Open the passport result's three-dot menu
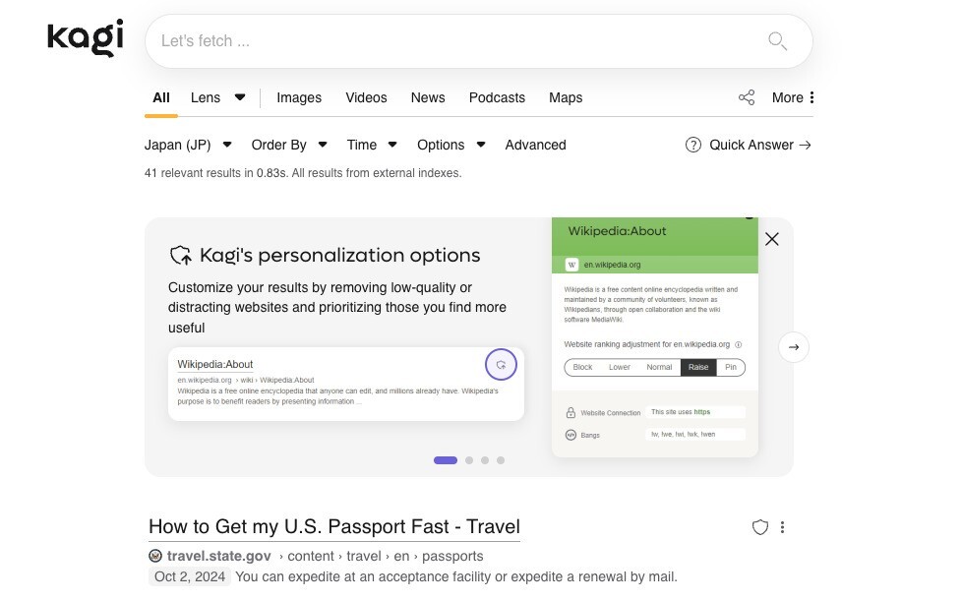The height and width of the screenshot is (601, 961). (x=782, y=527)
